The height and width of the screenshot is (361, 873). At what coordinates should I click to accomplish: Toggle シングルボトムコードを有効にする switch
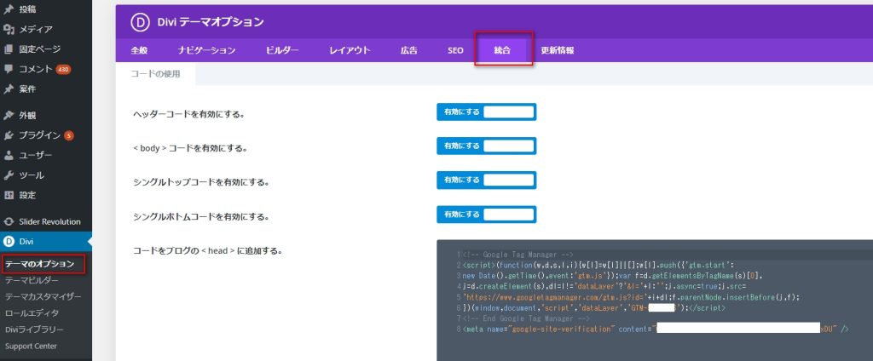[486, 215]
